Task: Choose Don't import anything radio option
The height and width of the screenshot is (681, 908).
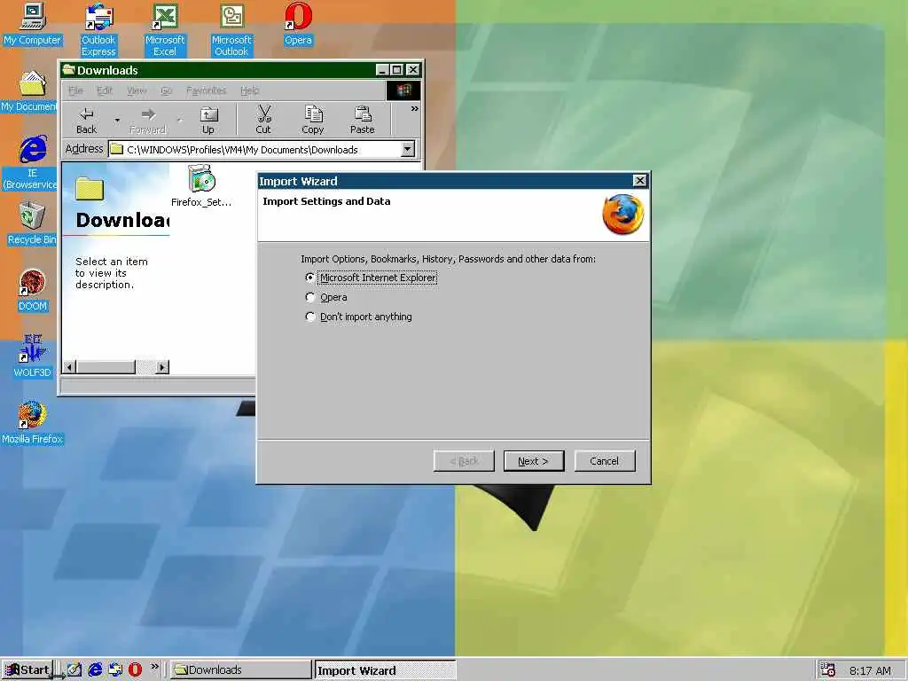Action: [x=358, y=317]
